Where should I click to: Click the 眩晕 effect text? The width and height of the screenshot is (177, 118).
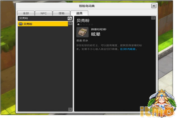coord(96,34)
